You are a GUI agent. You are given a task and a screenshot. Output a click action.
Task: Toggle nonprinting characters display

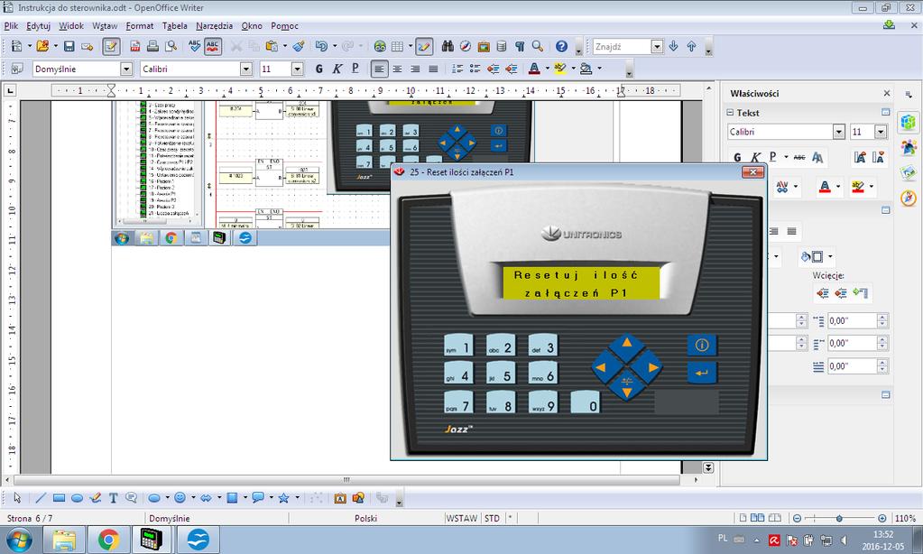pos(520,46)
